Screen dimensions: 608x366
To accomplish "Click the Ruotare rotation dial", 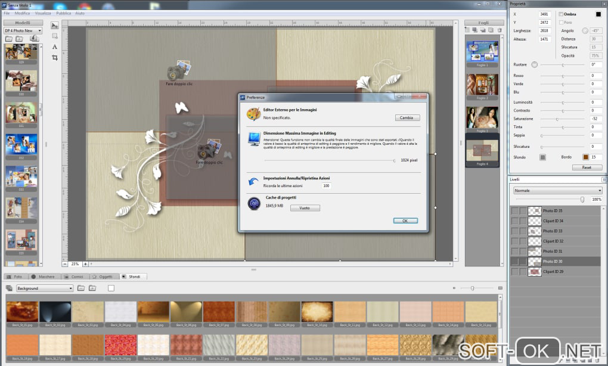I will 534,65.
